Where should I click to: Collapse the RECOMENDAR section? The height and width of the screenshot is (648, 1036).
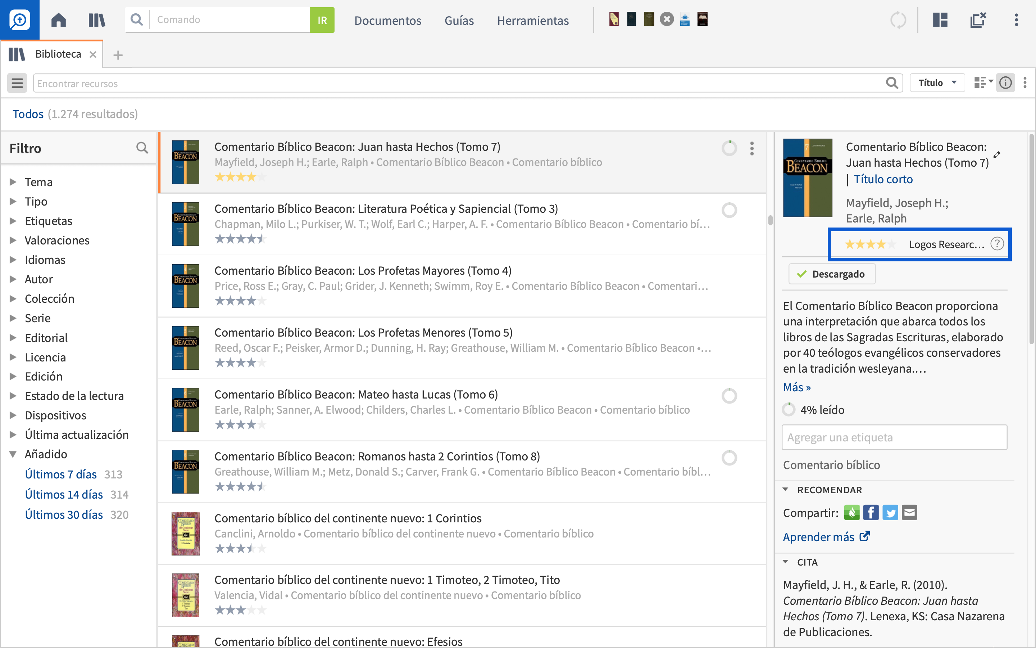pyautogui.click(x=786, y=490)
